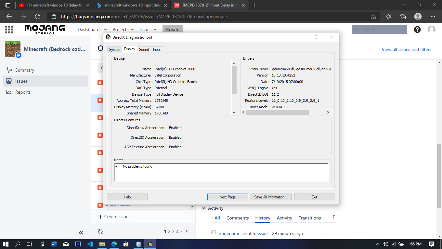Switch to the System tab in DirectX tool

pos(114,49)
